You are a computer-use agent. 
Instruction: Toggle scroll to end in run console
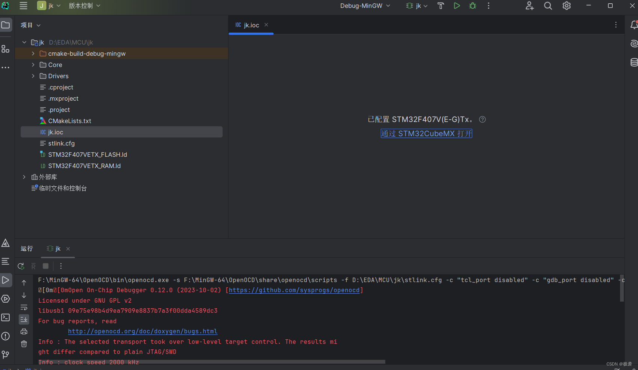(24, 319)
